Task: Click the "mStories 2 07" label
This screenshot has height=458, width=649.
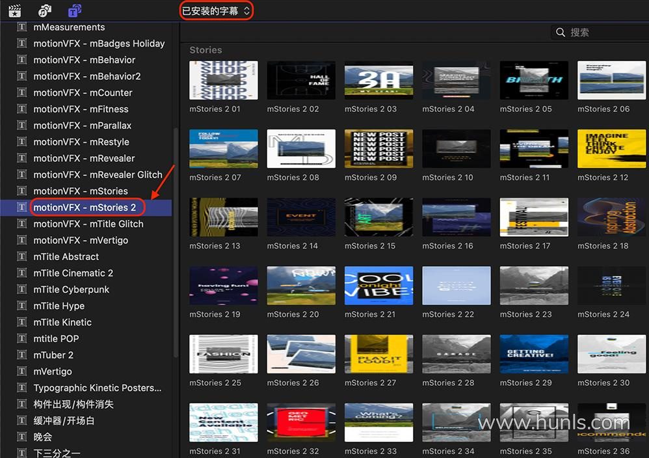Action: tap(215, 177)
